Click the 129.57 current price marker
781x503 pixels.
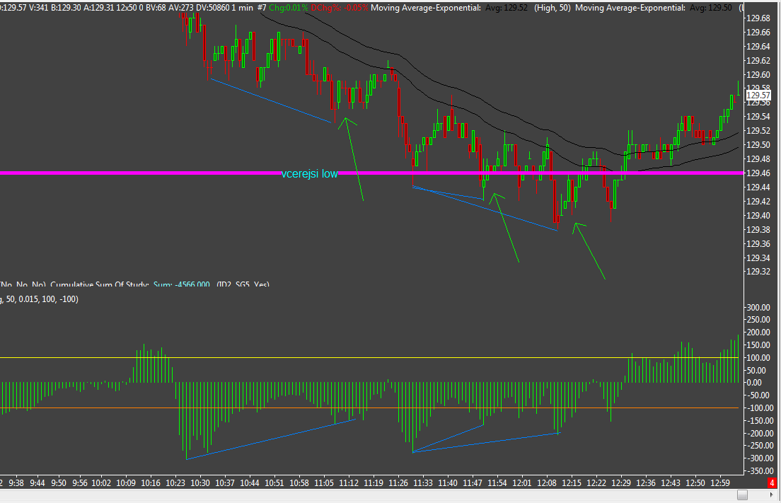758,95
